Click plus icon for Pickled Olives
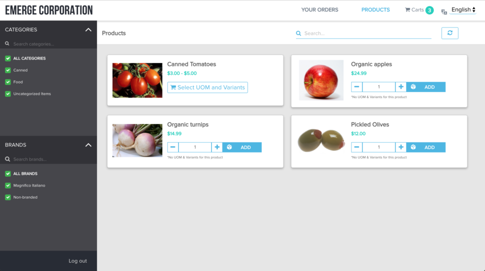The width and height of the screenshot is (485, 271). (x=401, y=147)
